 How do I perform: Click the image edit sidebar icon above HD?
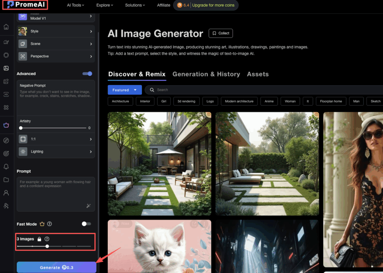(x=6, y=81)
